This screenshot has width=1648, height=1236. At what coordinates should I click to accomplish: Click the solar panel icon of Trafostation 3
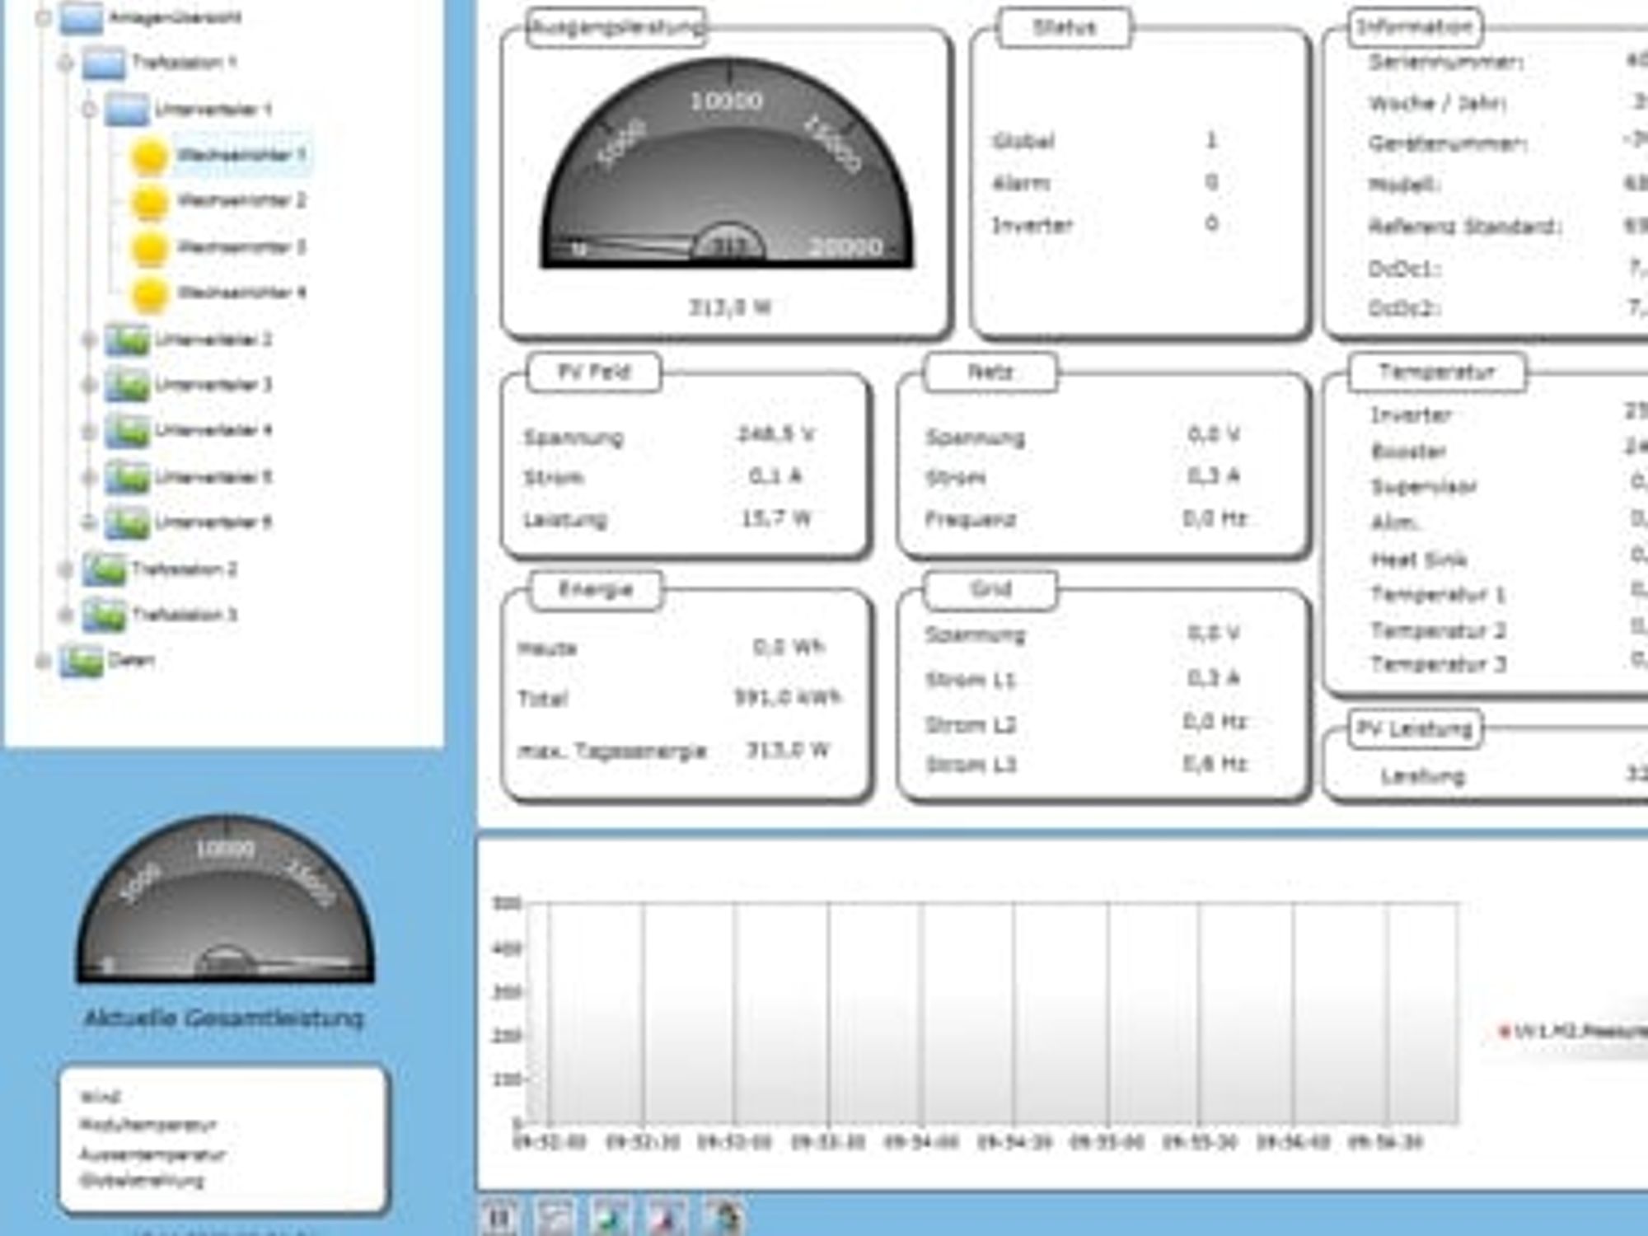104,615
